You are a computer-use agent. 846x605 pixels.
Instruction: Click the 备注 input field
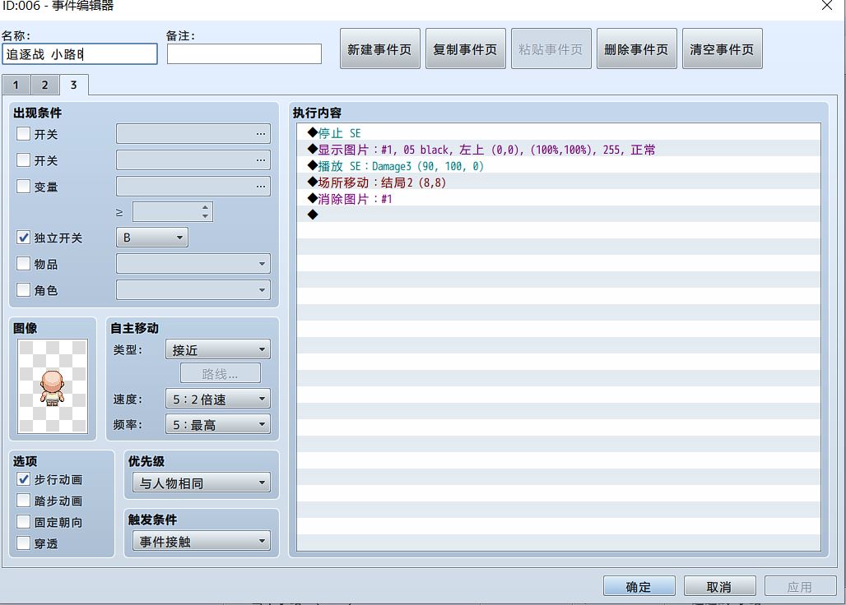(244, 54)
